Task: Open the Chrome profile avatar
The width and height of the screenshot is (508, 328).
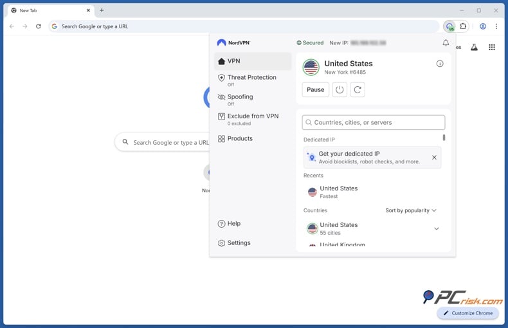Action: click(483, 26)
